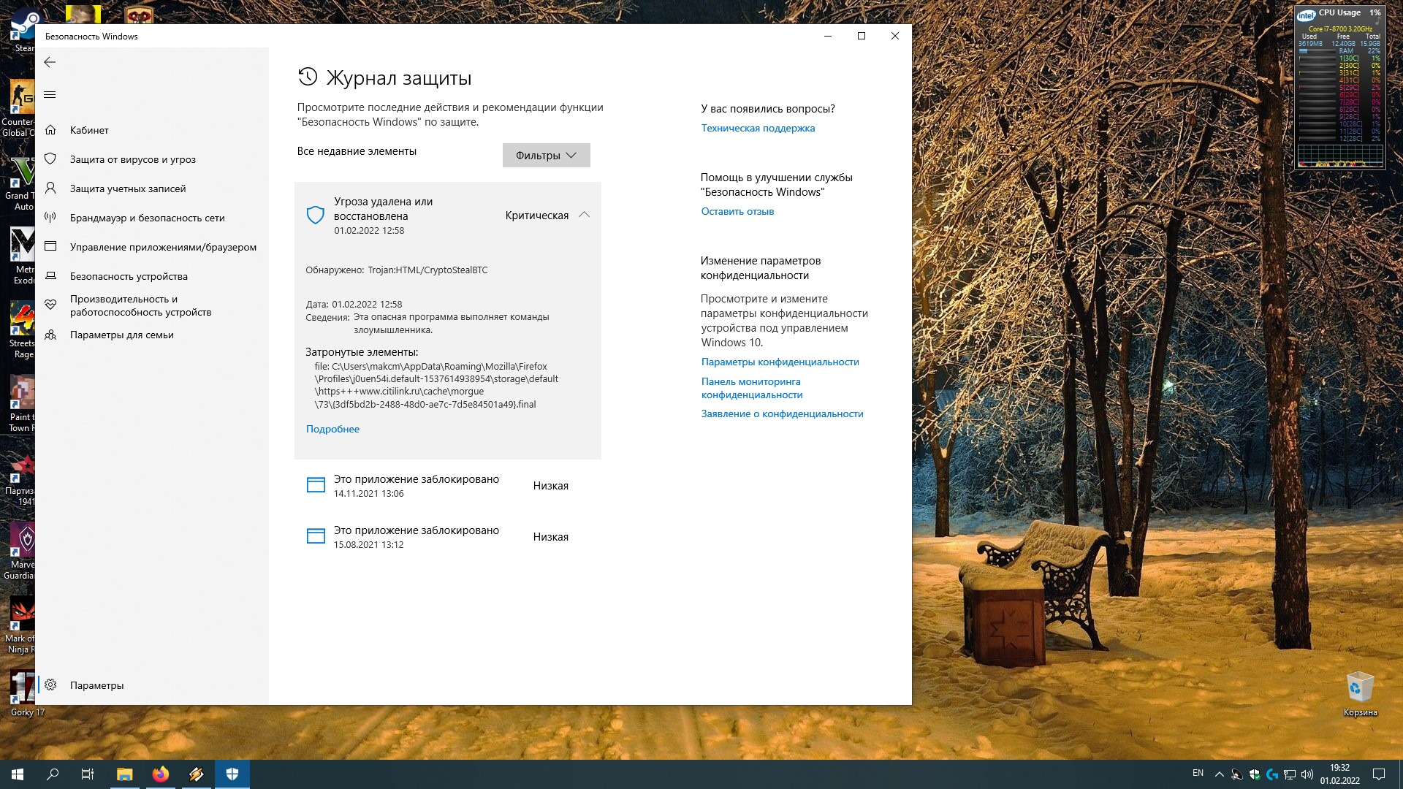Expand blocked app entry from 14.11.2021
The width and height of the screenshot is (1403, 789).
417,486
